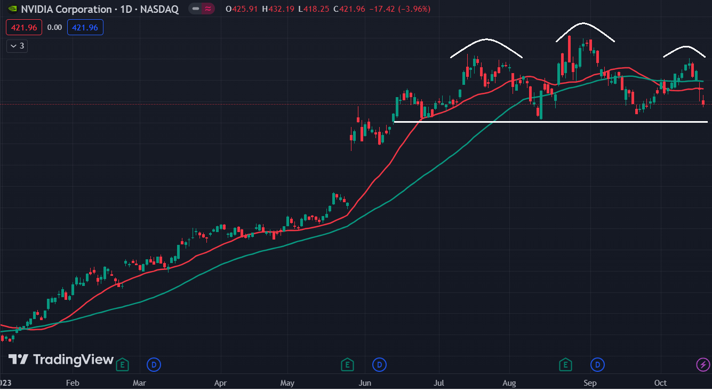This screenshot has width=712, height=390.
Task: Click the Mar label on time axis
Action: [139, 383]
